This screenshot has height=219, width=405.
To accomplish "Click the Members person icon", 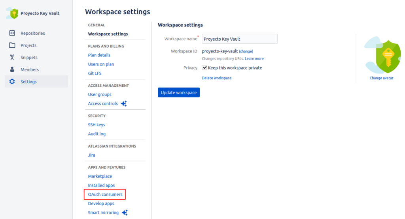I will pyautogui.click(x=12, y=69).
